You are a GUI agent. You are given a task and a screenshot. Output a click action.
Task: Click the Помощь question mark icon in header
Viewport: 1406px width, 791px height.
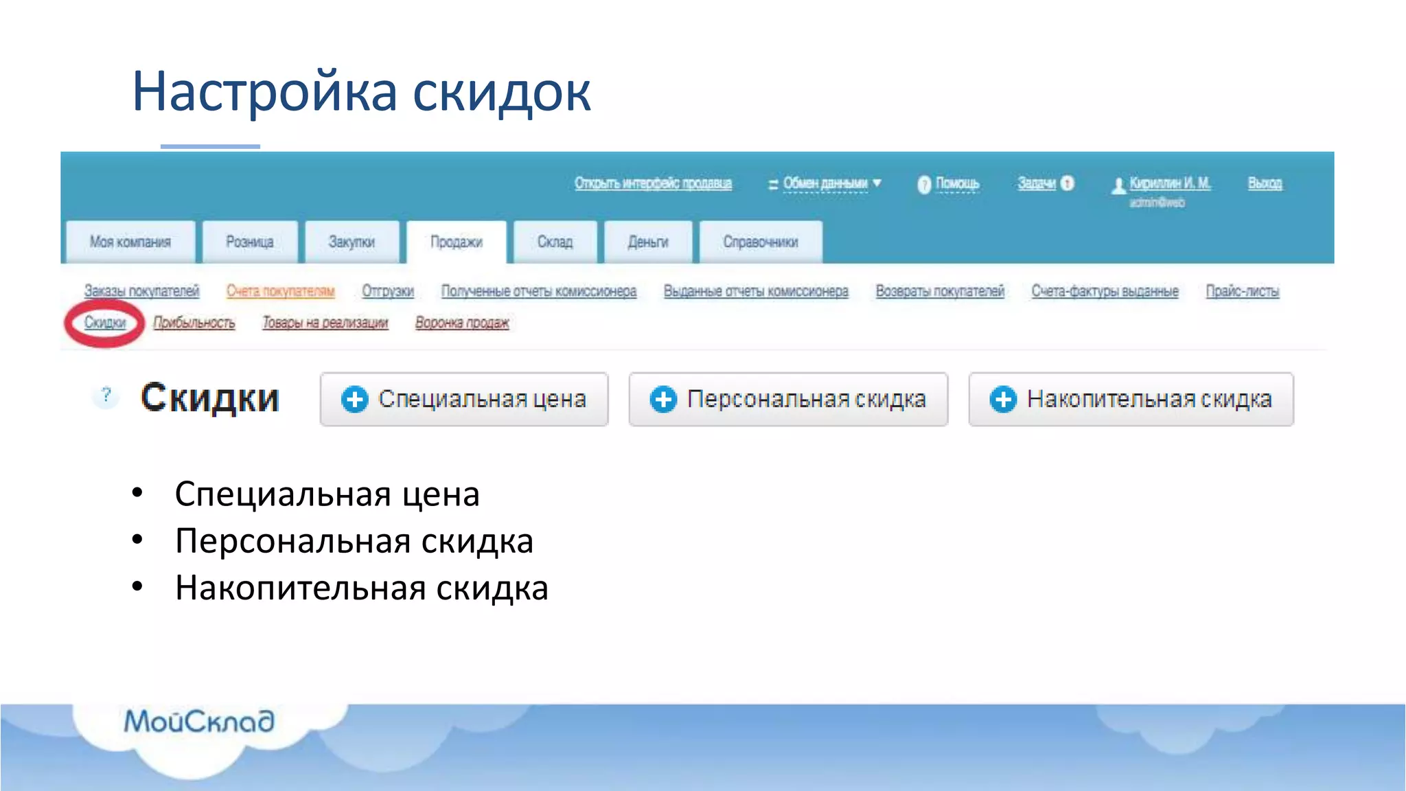(924, 184)
